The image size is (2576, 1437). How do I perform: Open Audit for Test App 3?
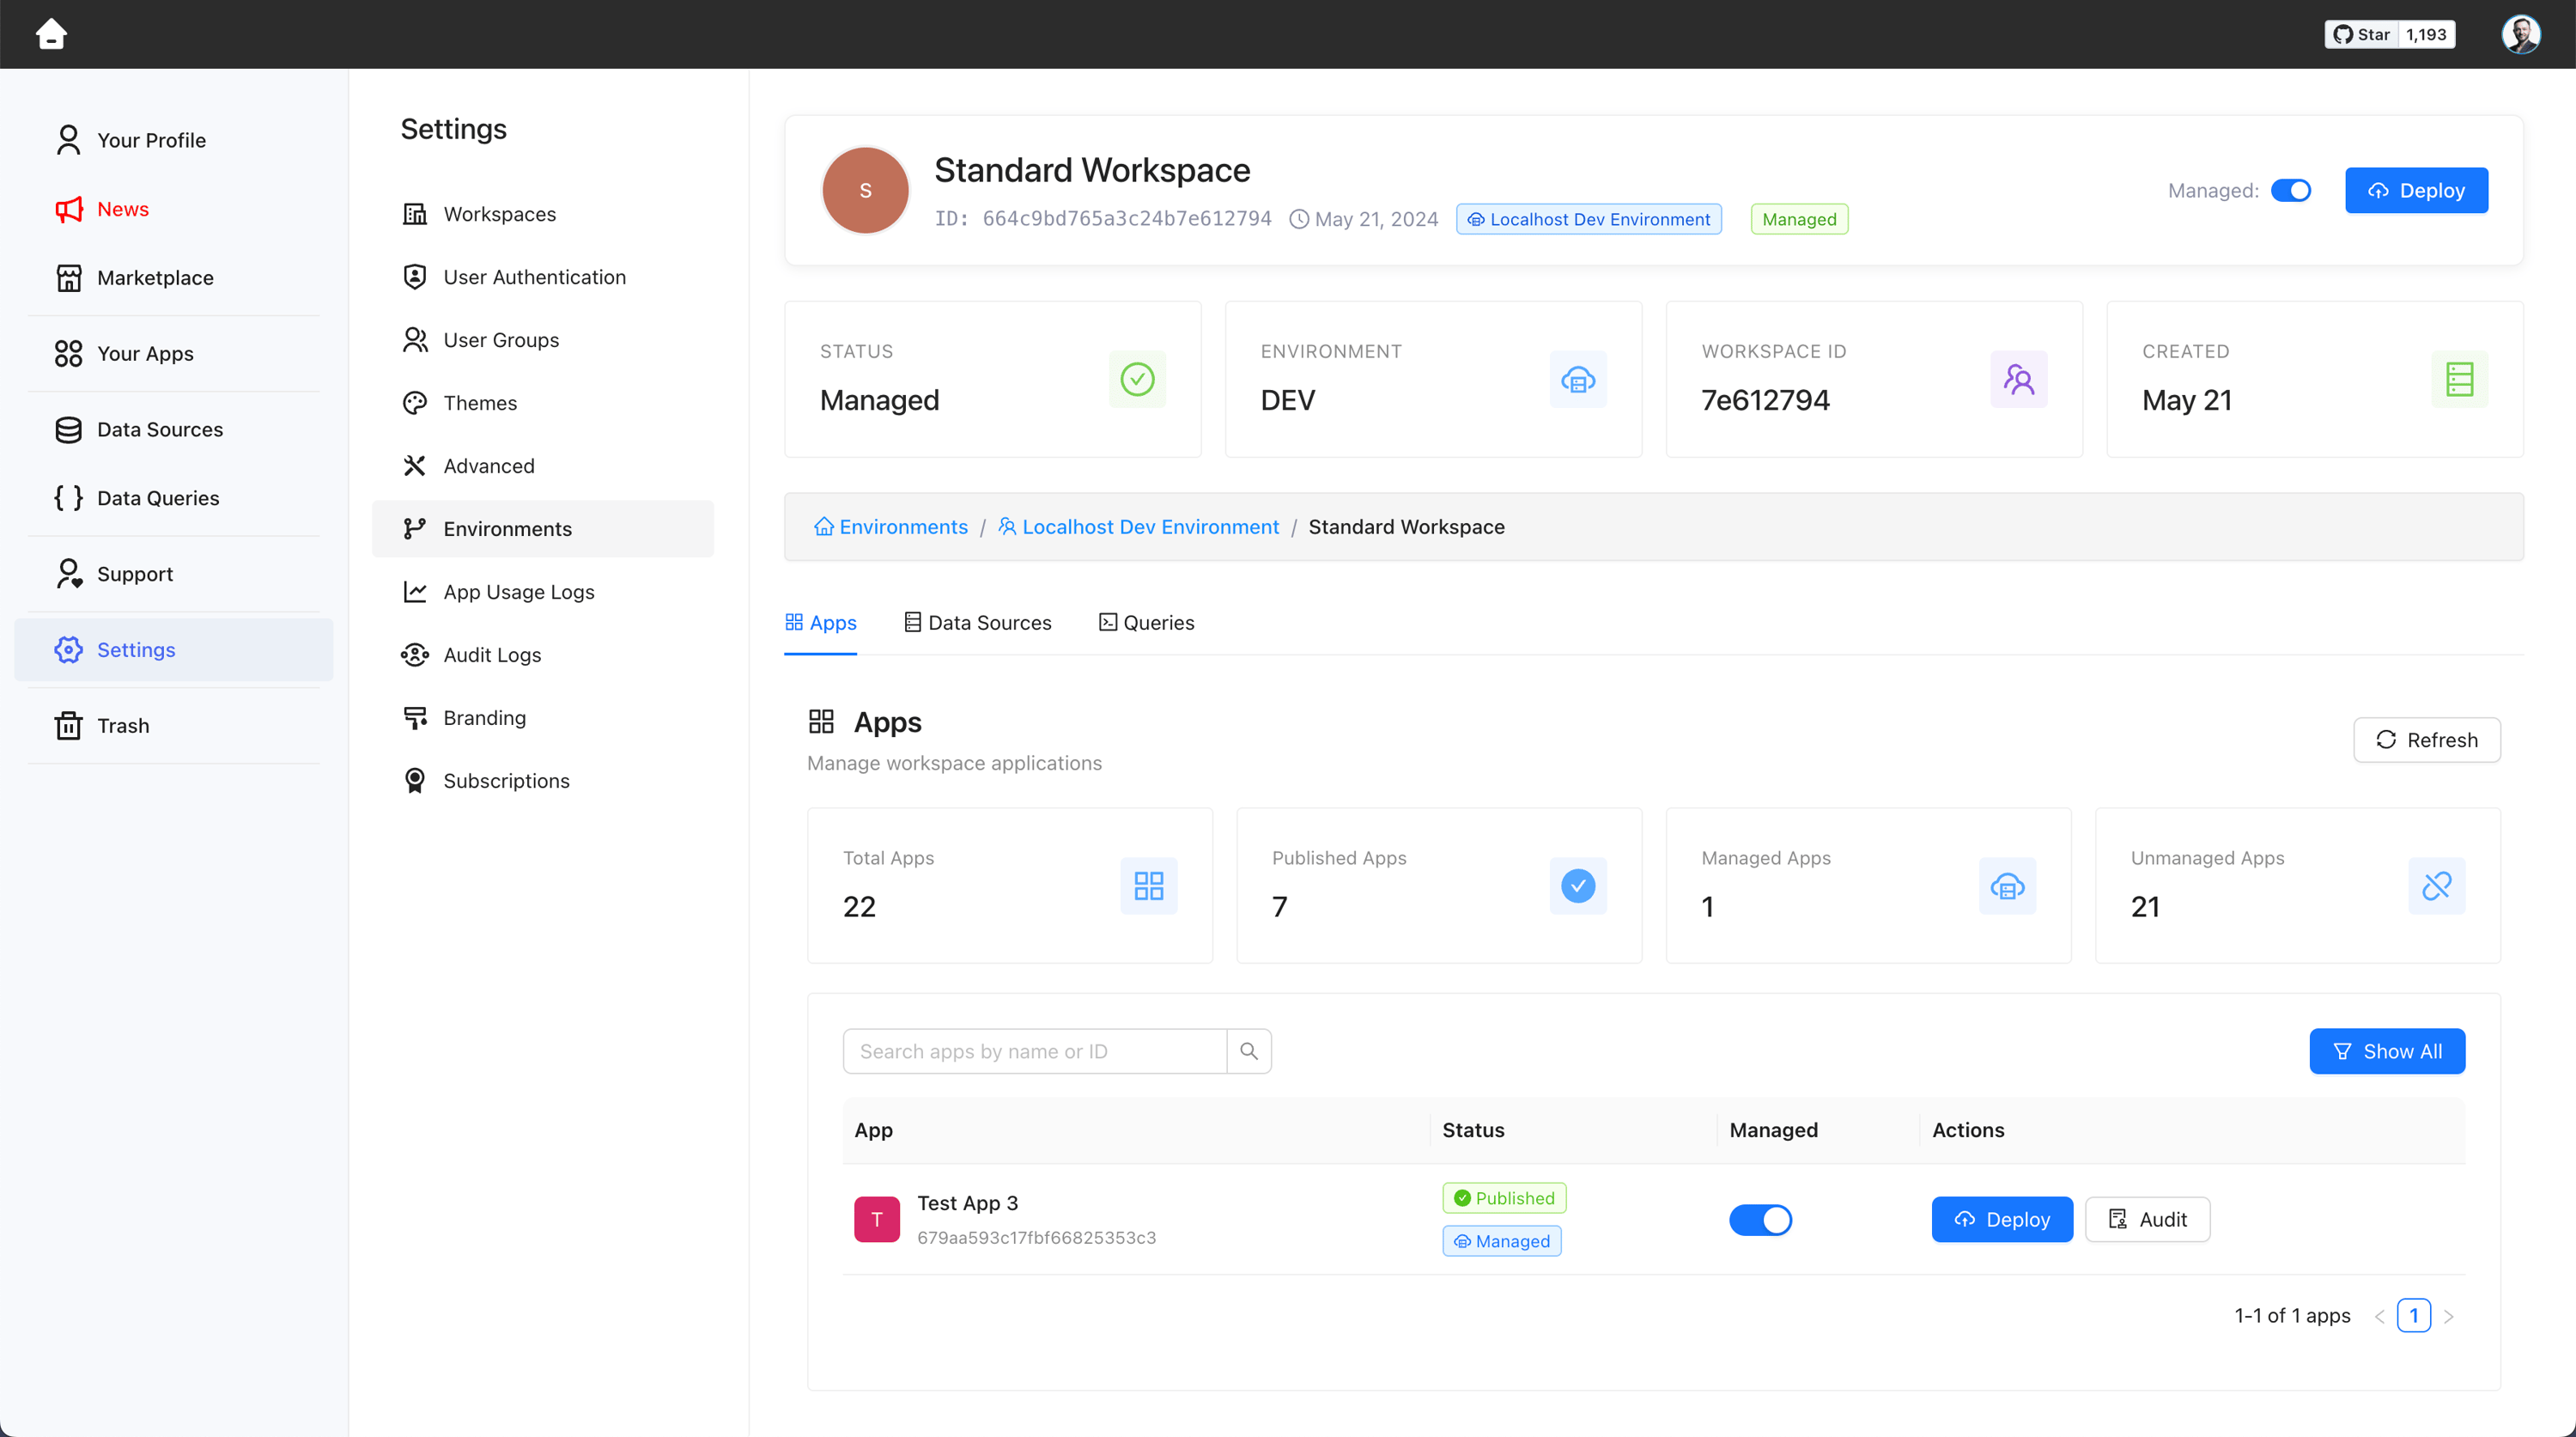[x=2147, y=1220]
